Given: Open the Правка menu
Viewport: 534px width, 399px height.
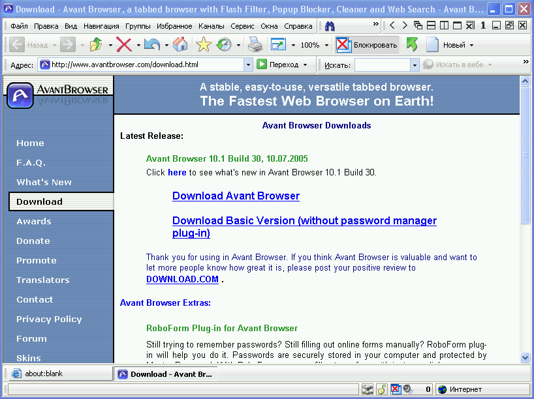Looking at the screenshot, I should click(x=46, y=26).
